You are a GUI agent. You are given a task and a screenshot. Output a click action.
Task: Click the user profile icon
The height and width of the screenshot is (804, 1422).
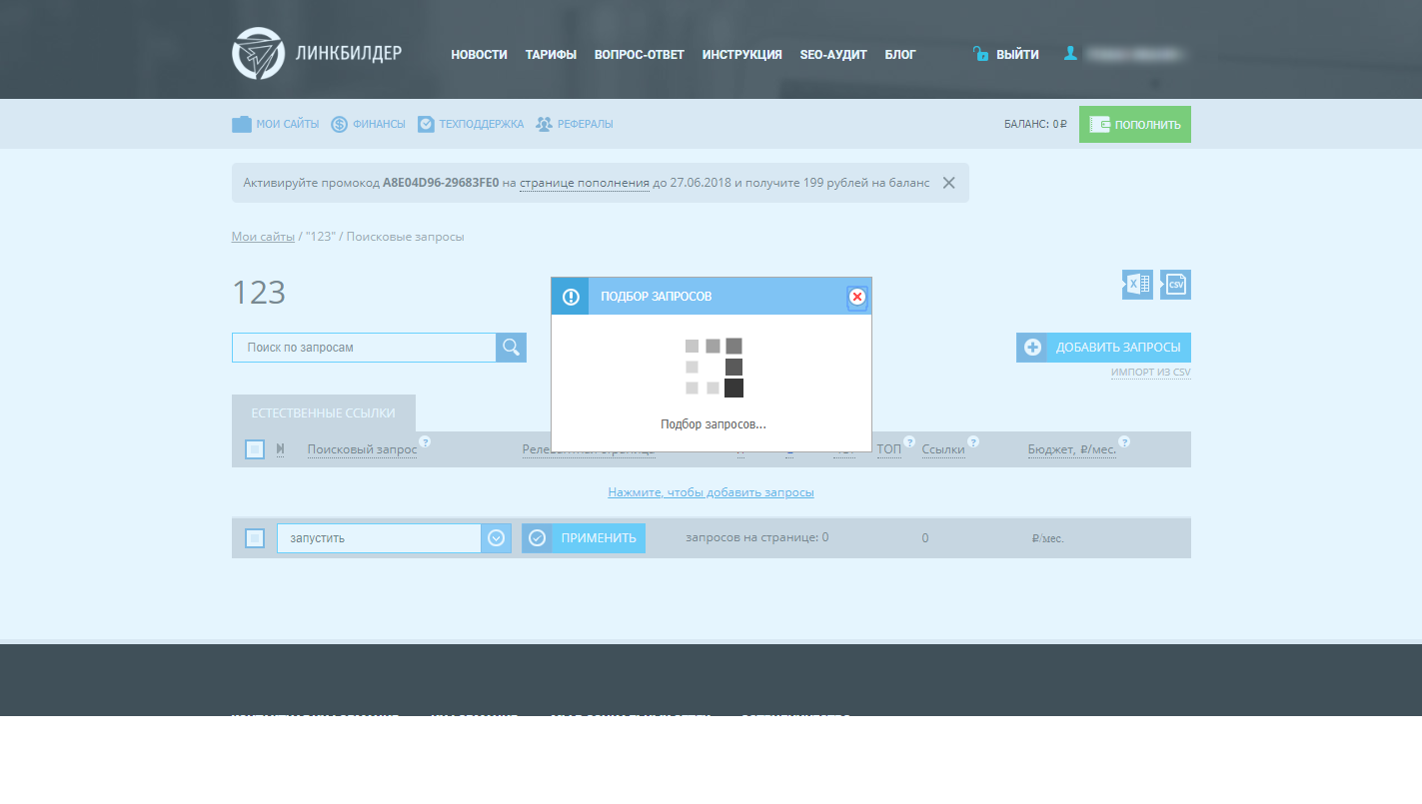1070,54
